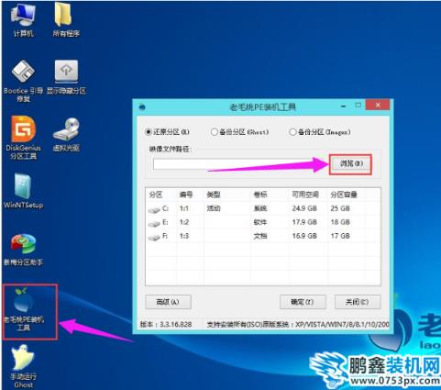This screenshot has height=390, width=441.
Task: Launch the 手动运行 Ghost icon
Action: [23, 366]
